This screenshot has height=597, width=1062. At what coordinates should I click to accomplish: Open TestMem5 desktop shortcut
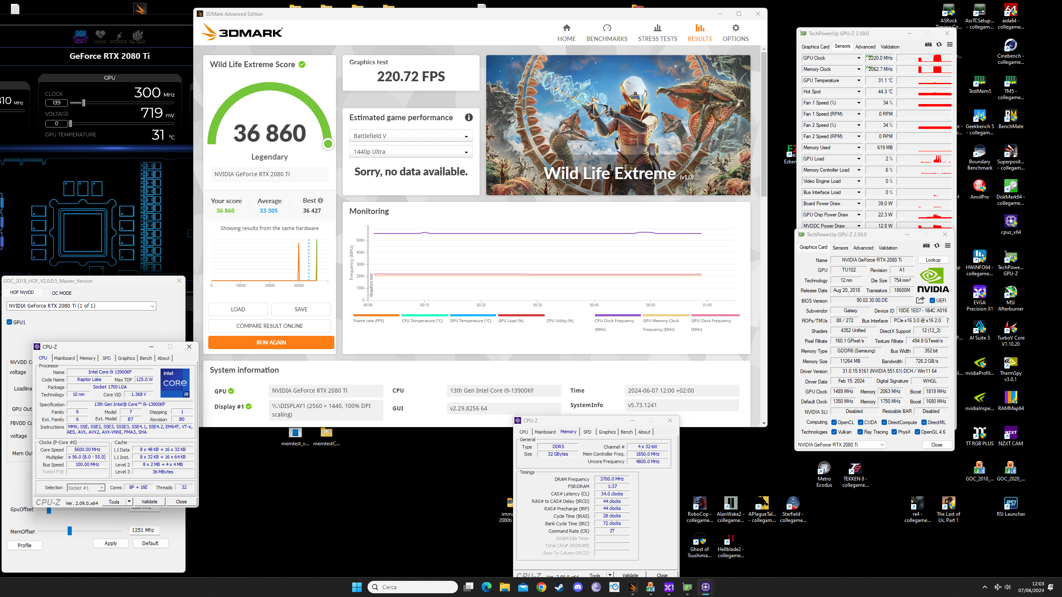click(x=979, y=84)
